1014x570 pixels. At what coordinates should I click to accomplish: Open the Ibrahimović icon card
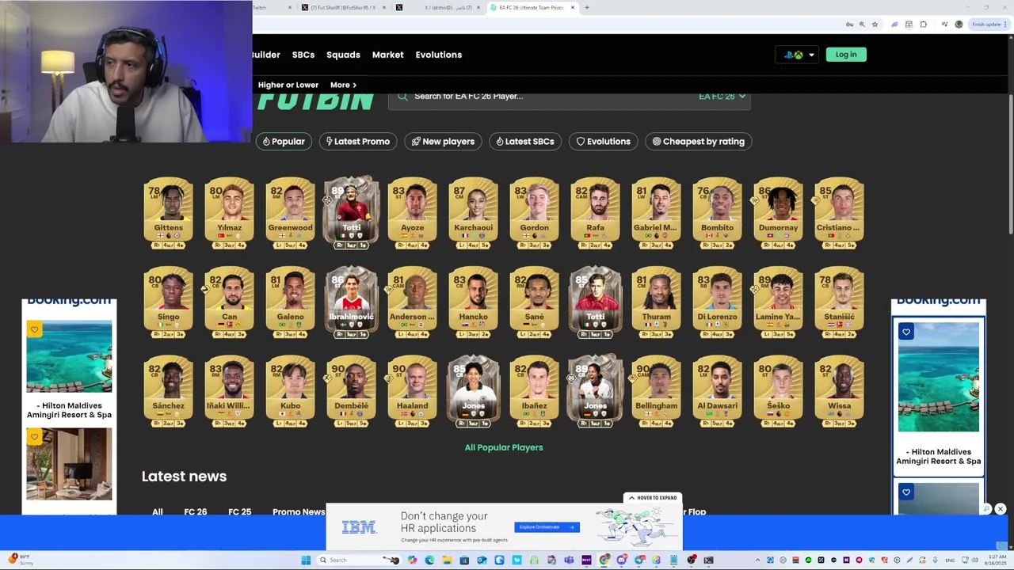point(351,302)
